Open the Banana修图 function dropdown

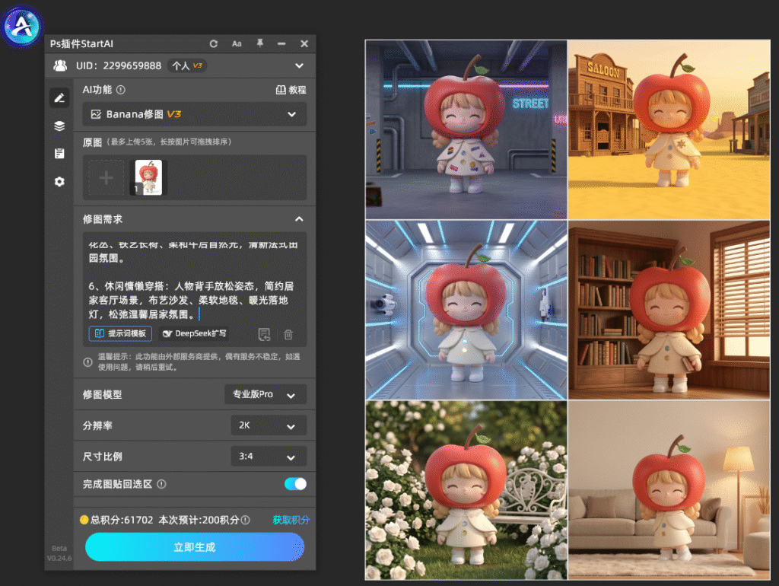(x=195, y=114)
